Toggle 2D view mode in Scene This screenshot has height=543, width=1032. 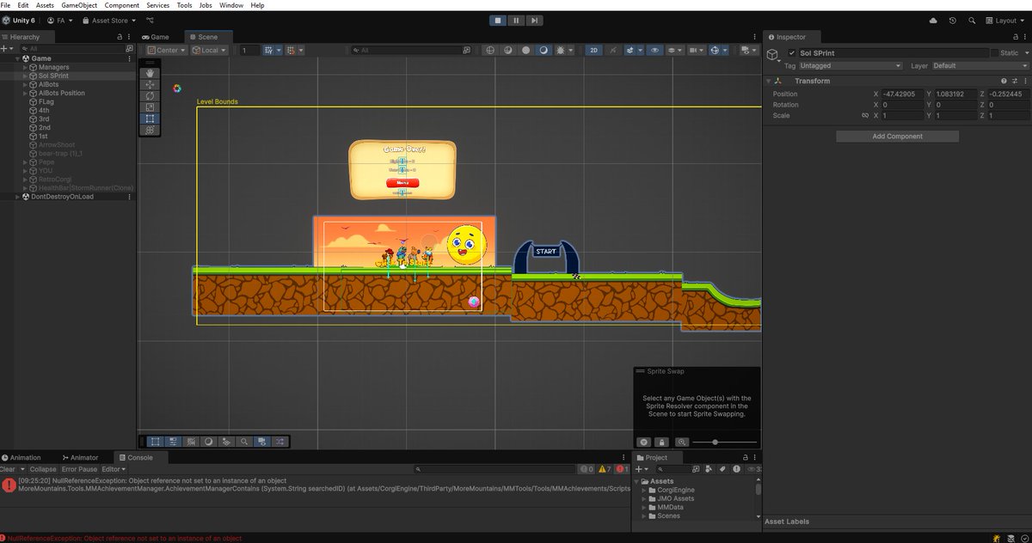pyautogui.click(x=593, y=50)
